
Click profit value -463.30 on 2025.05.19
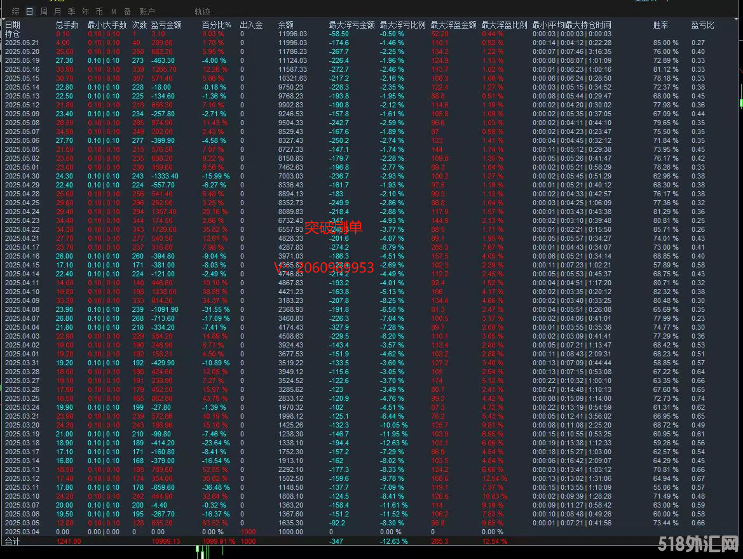click(x=163, y=60)
